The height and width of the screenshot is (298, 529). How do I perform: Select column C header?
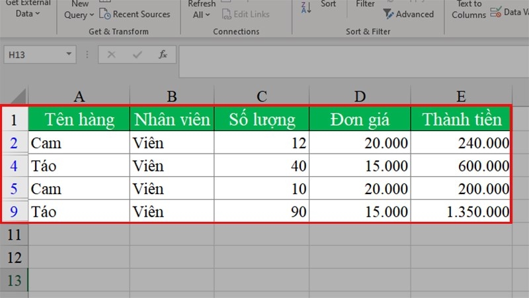(x=261, y=96)
